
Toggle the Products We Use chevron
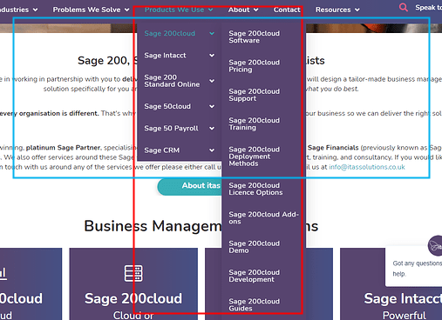click(x=211, y=10)
